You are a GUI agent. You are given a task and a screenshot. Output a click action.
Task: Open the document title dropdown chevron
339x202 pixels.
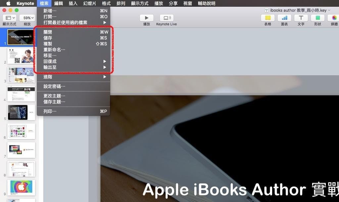329,10
